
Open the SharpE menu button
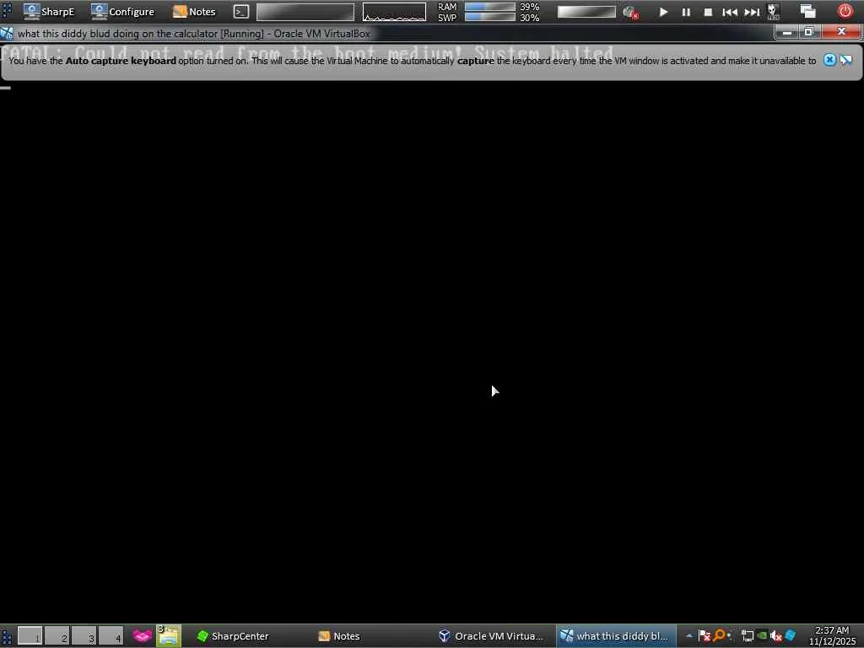48,12
